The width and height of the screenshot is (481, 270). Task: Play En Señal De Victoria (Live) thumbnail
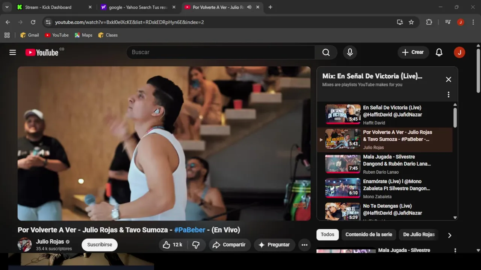pos(343,114)
